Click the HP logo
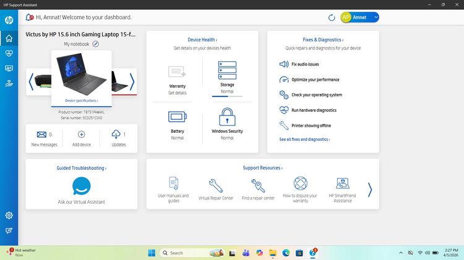The image size is (464, 260). (x=9, y=20)
